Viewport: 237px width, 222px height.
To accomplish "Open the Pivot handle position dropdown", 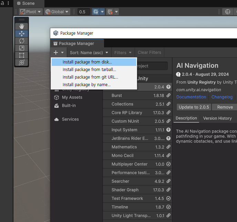I will click(x=31, y=12).
